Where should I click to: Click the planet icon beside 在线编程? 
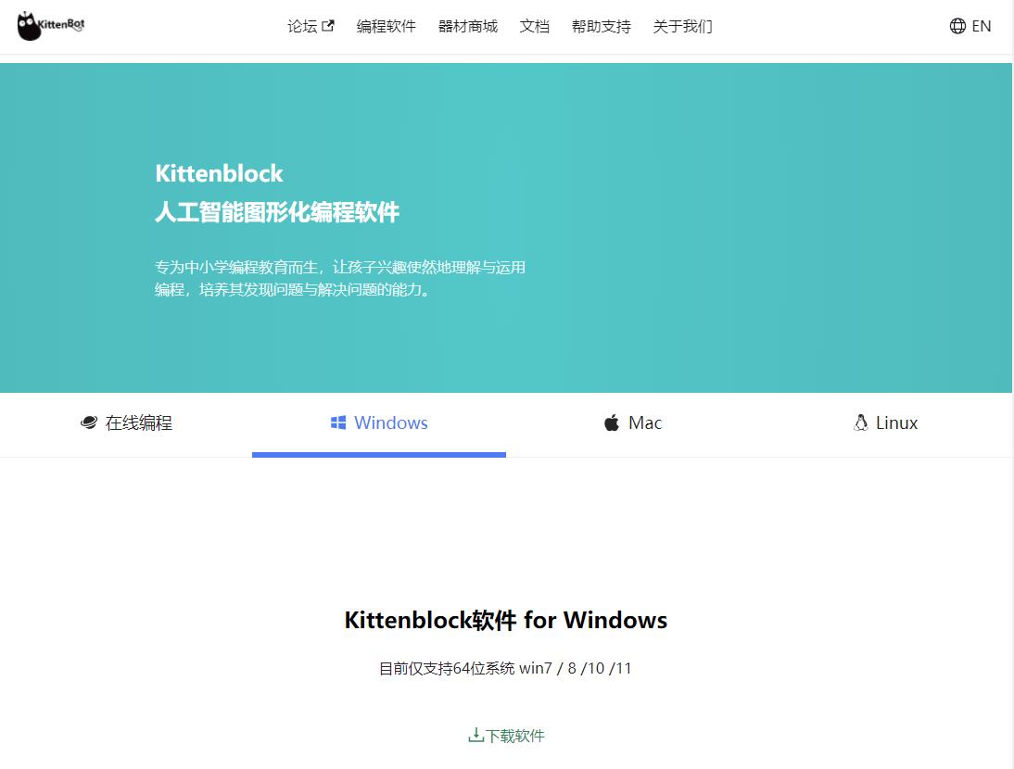point(89,422)
